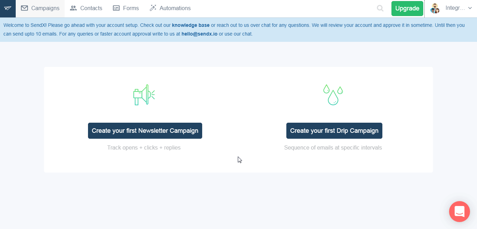Click the Automations magic wand icon
This screenshot has width=477, height=229.
pos(153,8)
